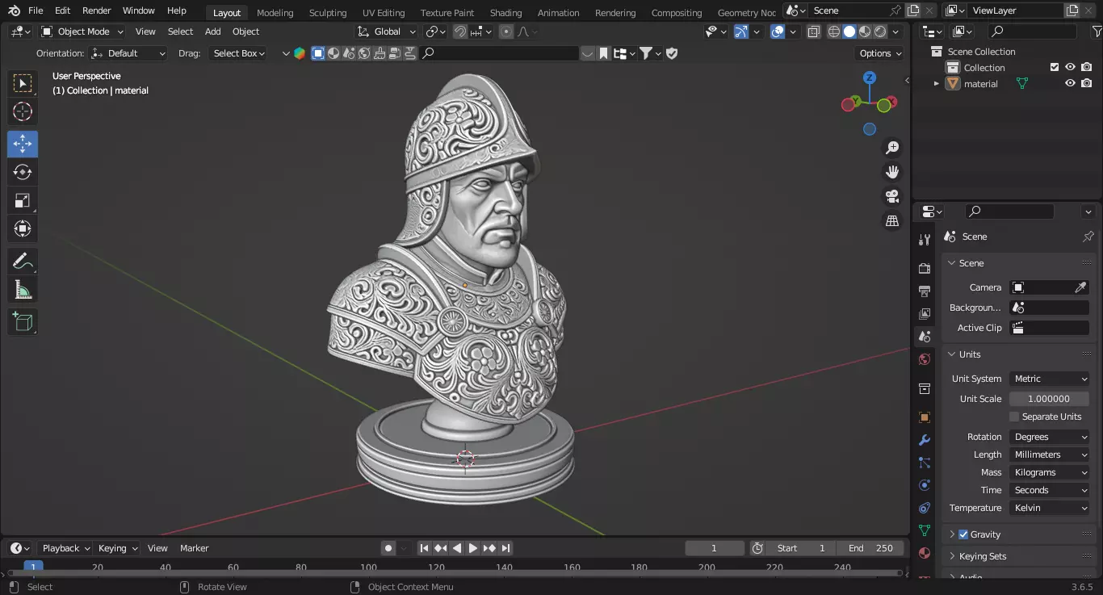Open the Output properties tab

925,291
